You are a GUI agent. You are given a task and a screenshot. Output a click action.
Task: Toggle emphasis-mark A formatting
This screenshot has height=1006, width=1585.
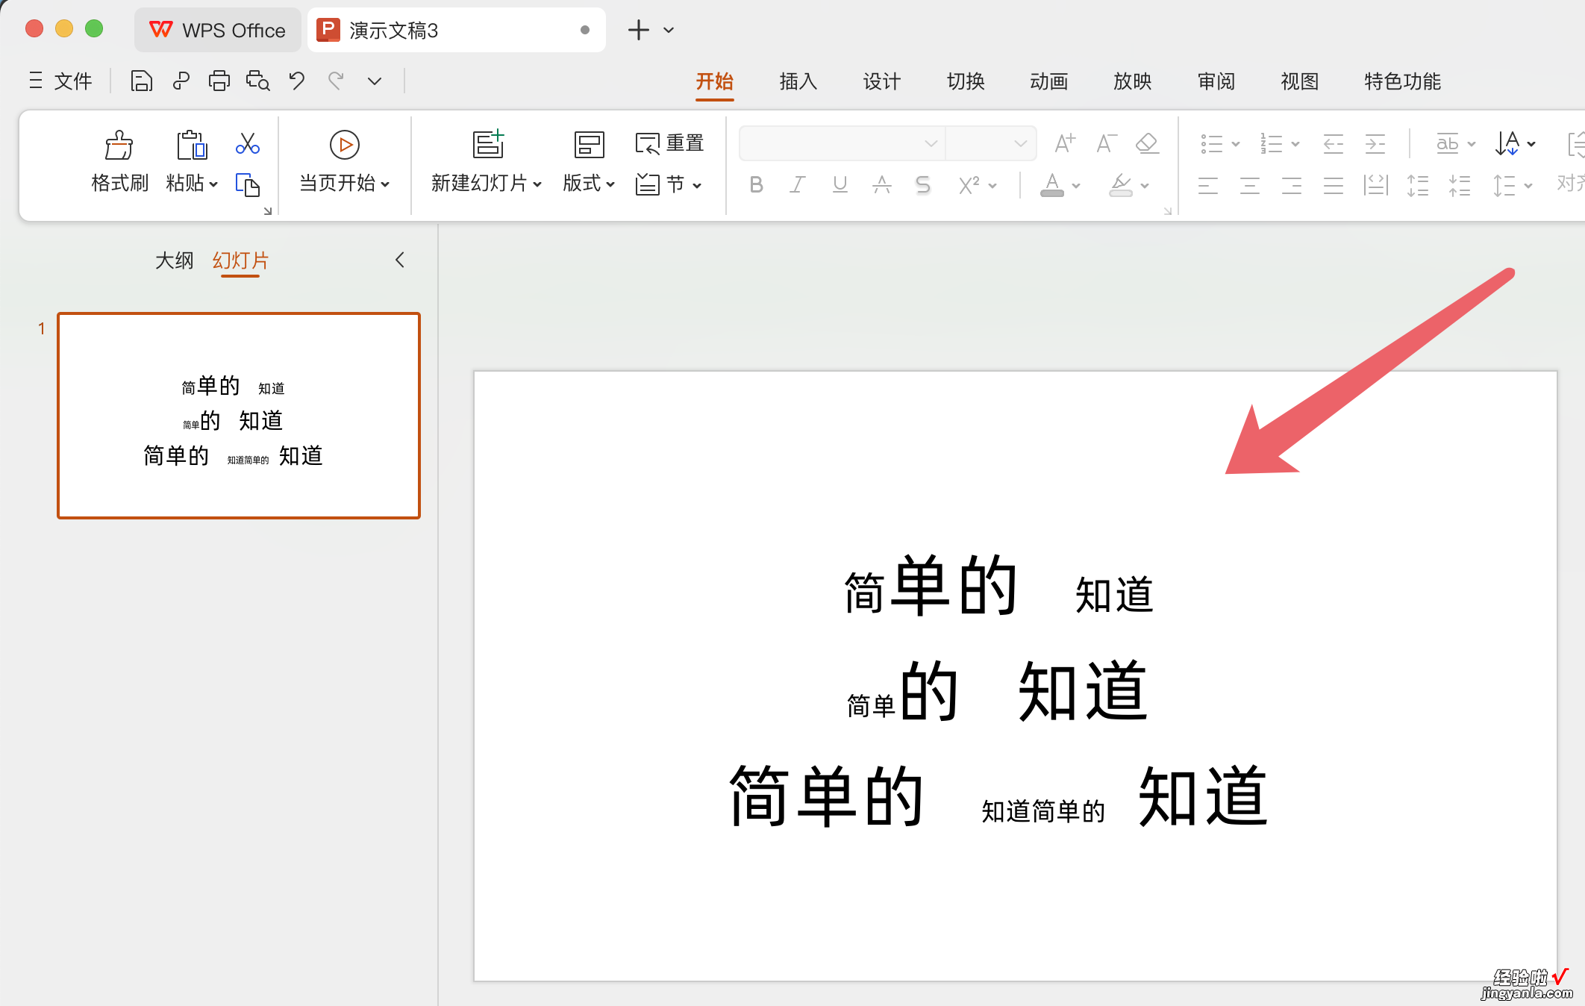(881, 185)
